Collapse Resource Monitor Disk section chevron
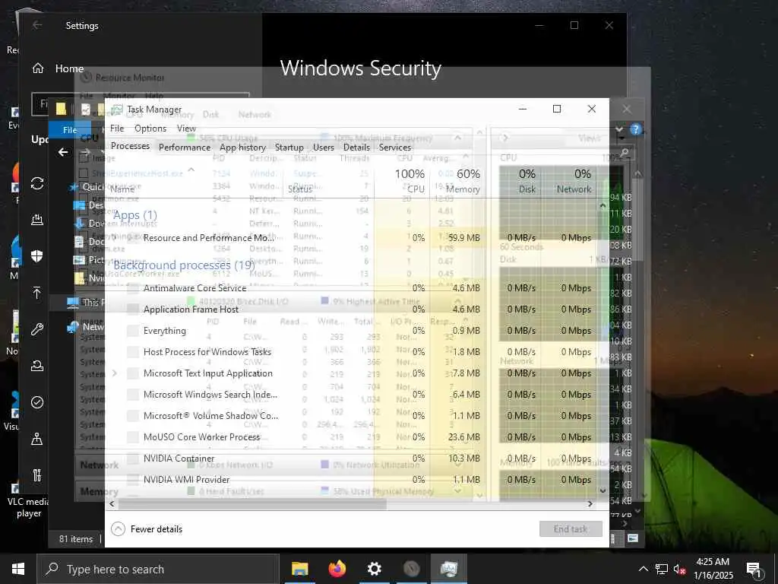The height and width of the screenshot is (584, 778). (457, 301)
